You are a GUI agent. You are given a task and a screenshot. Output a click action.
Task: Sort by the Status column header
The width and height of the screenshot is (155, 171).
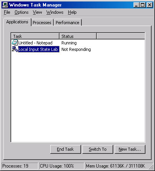pyautogui.click(x=78, y=36)
